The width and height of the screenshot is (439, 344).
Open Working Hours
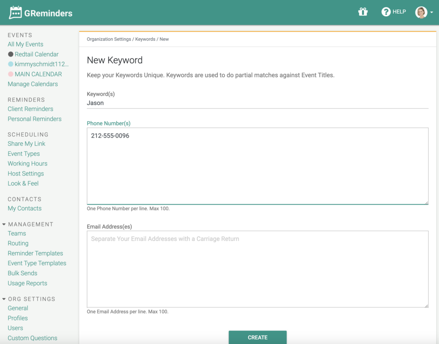[x=27, y=163]
